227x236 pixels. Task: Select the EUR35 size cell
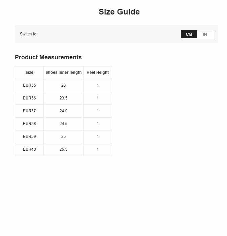click(x=29, y=85)
